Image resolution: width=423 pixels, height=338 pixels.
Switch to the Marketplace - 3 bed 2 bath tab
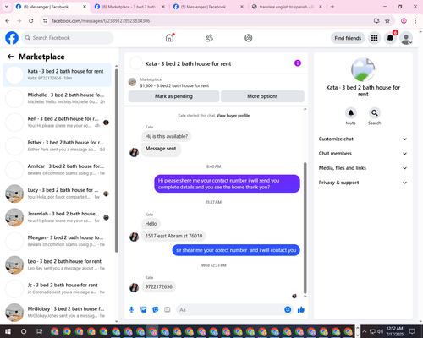click(129, 7)
